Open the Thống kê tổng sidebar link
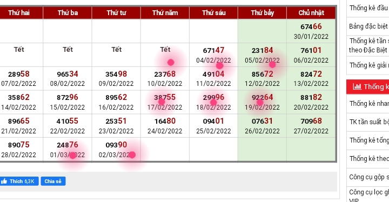Image resolution: width=389 pixels, height=202 pixels. 368,140
